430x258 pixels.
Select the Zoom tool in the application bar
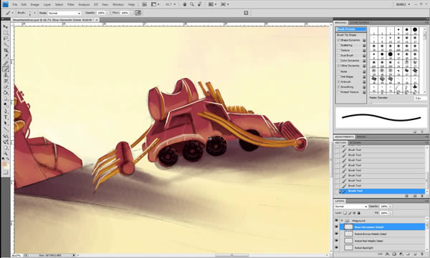pyautogui.click(x=192, y=4)
